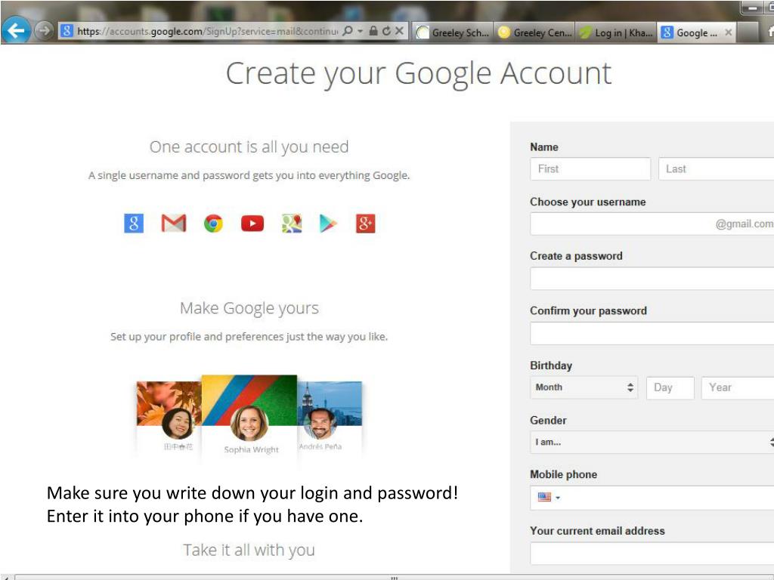This screenshot has height=580, width=774.
Task: Switch to the Log in | Kha... tab
Action: (x=616, y=32)
